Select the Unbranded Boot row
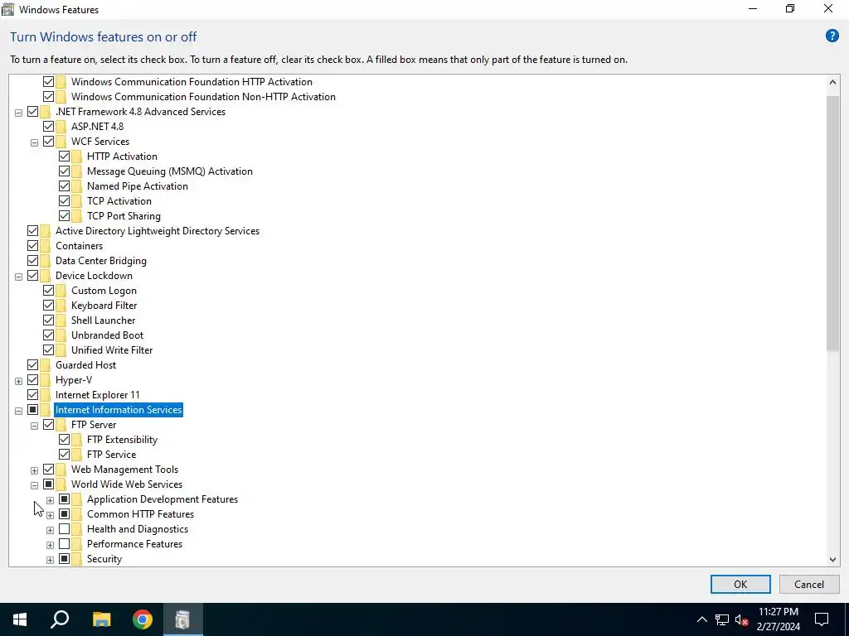Viewport: 849px width, 636px height. (x=107, y=335)
